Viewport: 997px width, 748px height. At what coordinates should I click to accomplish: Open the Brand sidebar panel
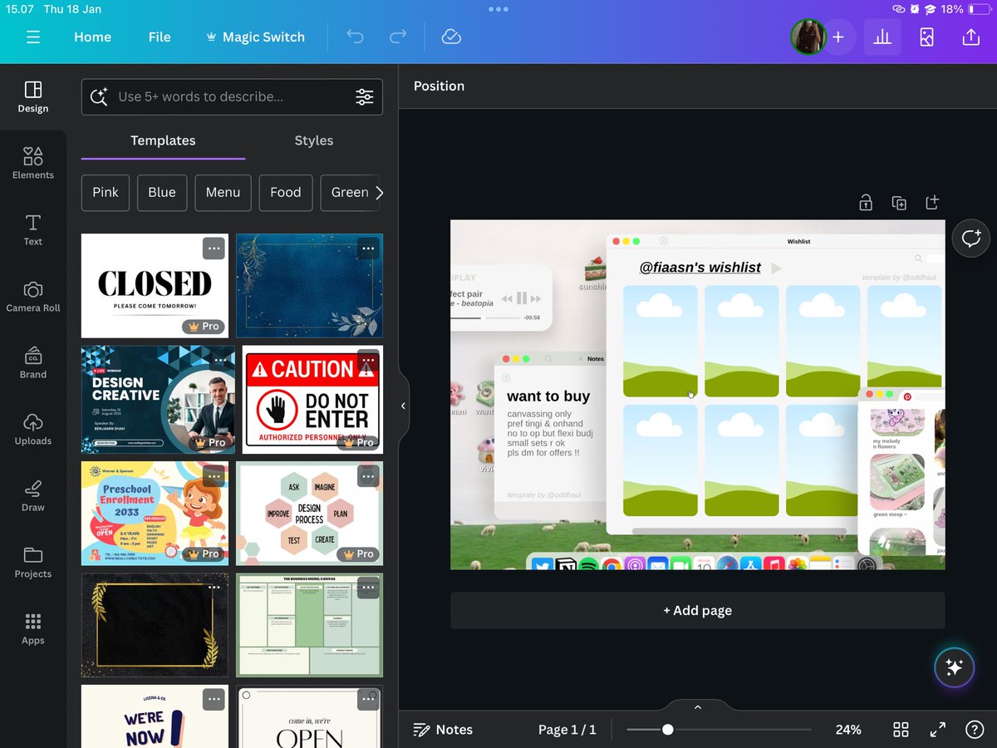pyautogui.click(x=33, y=363)
